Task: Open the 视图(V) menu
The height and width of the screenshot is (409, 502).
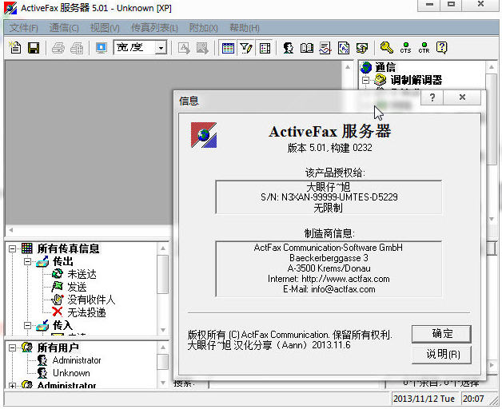Action: point(105,28)
